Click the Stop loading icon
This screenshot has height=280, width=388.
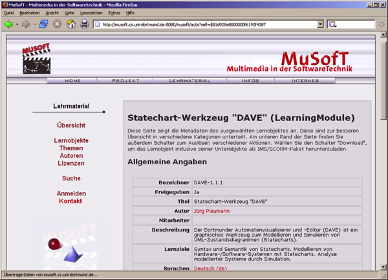point(57,24)
